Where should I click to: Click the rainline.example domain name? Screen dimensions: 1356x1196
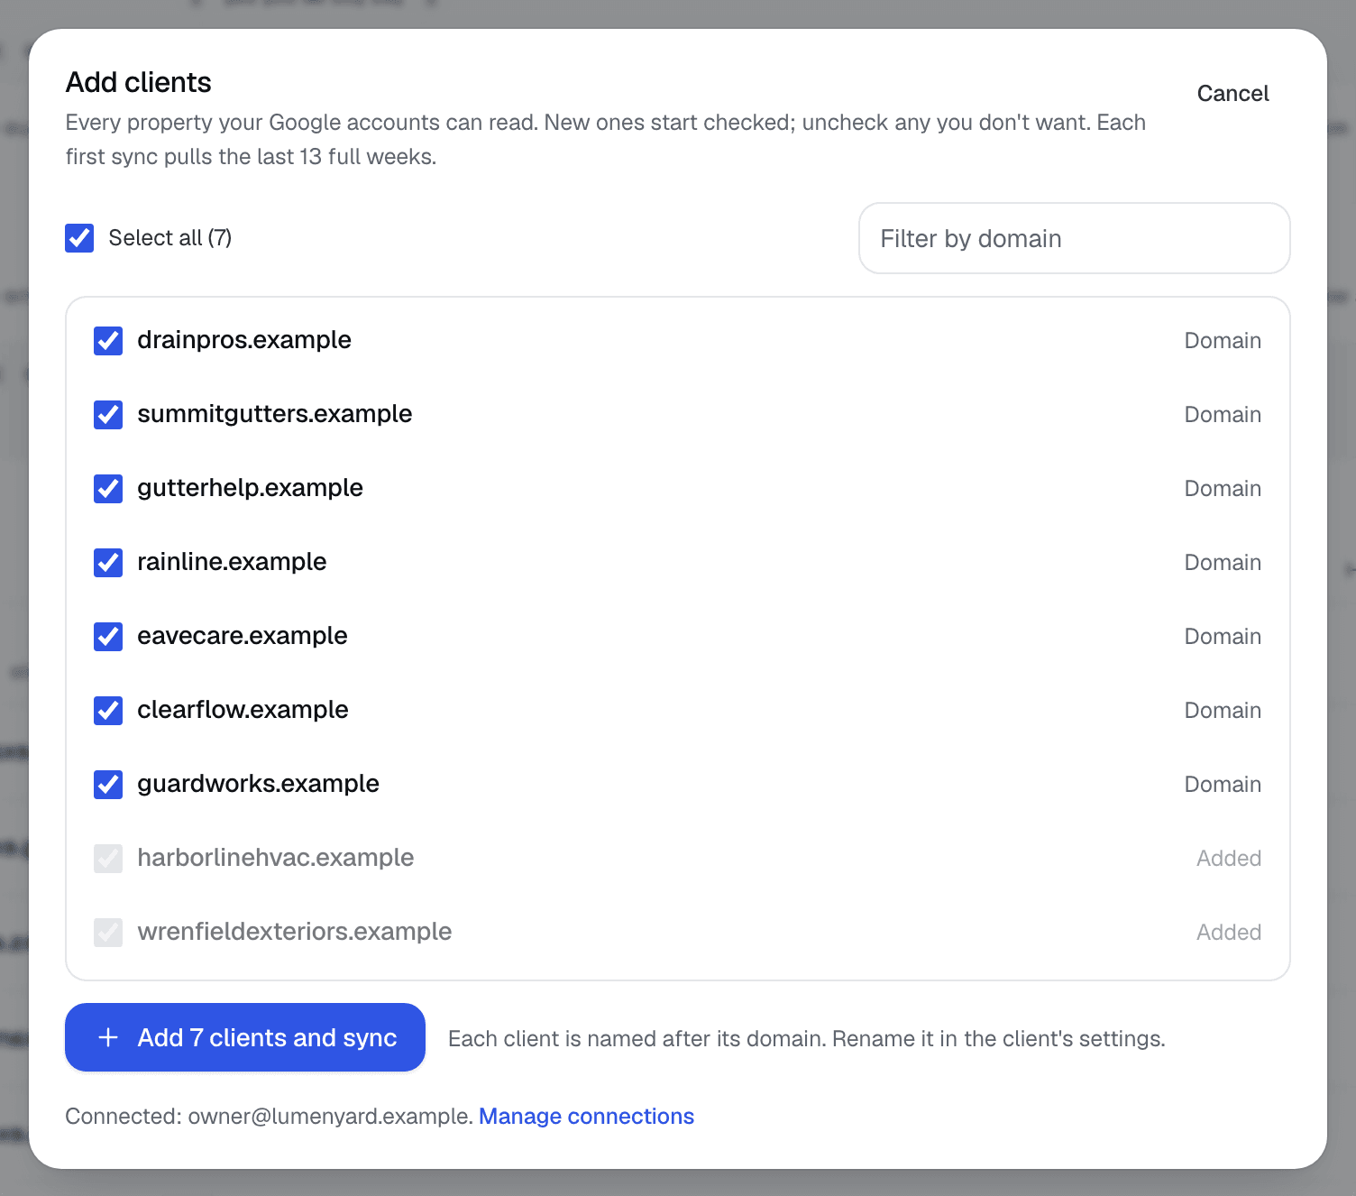(232, 562)
